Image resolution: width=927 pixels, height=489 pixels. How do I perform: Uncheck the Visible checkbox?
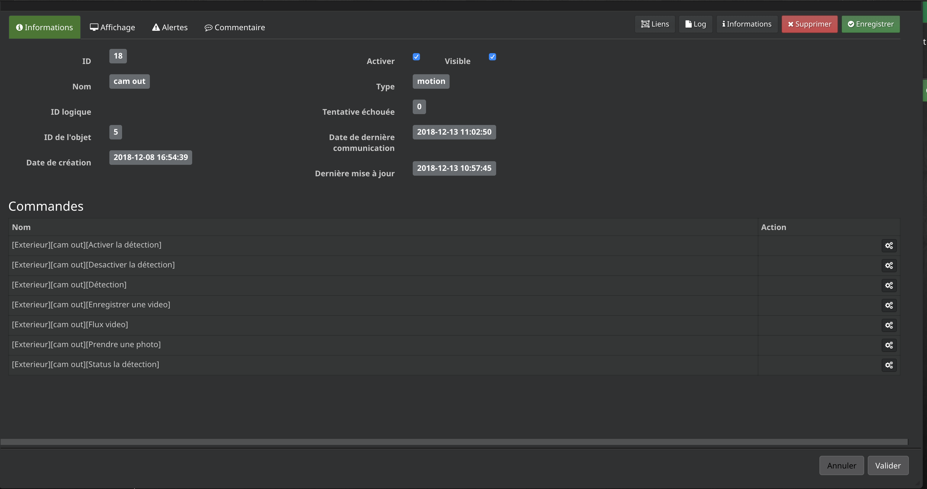493,57
